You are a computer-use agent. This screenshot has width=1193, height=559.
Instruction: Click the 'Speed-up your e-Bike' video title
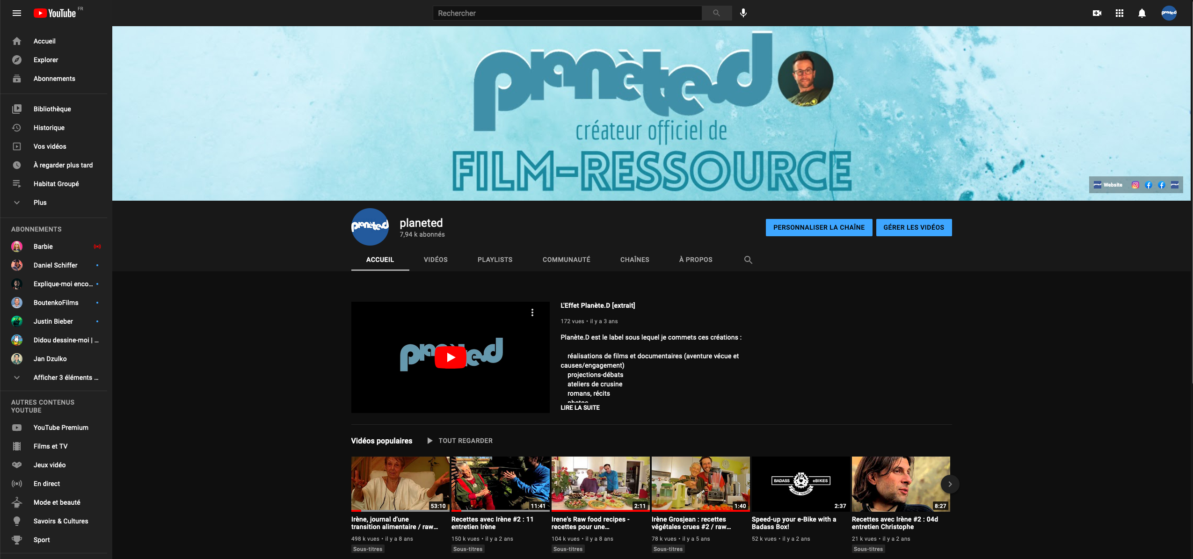coord(794,523)
